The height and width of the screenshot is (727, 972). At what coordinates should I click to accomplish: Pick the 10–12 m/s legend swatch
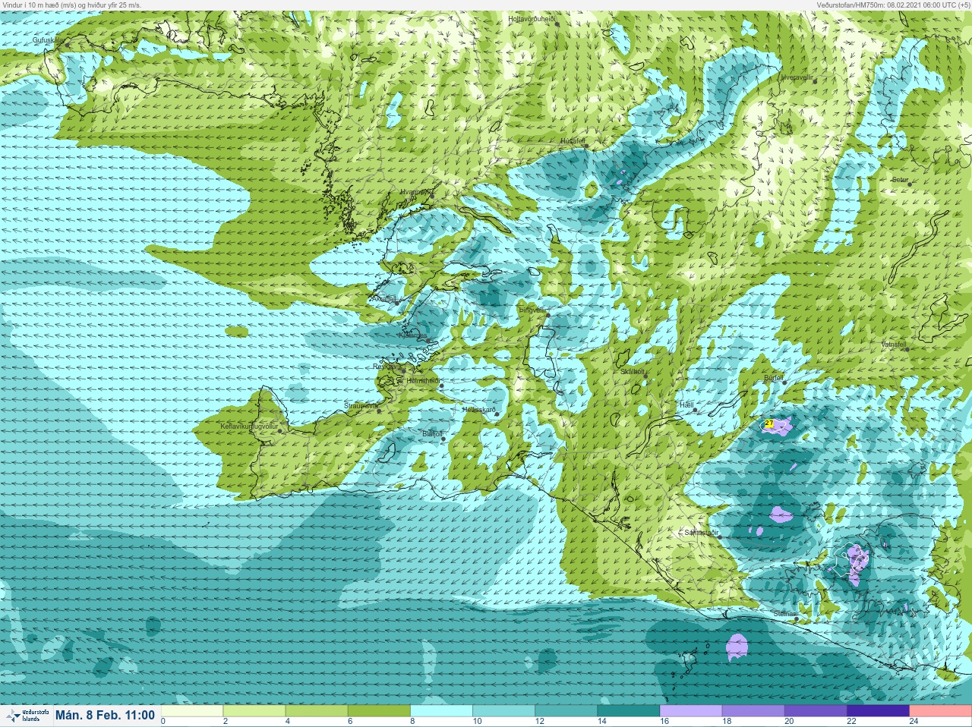(503, 711)
